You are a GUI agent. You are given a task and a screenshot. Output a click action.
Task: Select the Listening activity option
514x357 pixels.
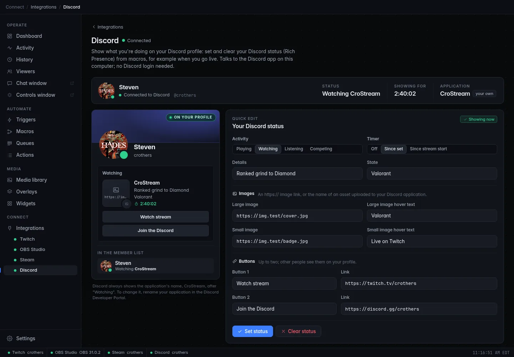294,149
